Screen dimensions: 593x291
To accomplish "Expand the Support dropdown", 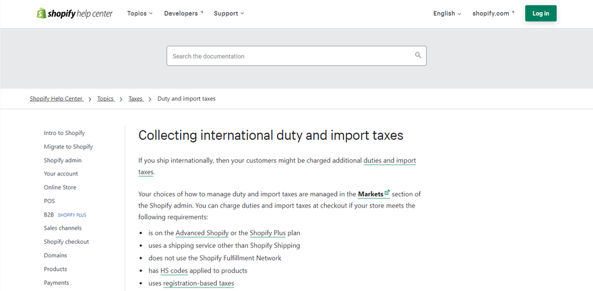I will click(229, 13).
